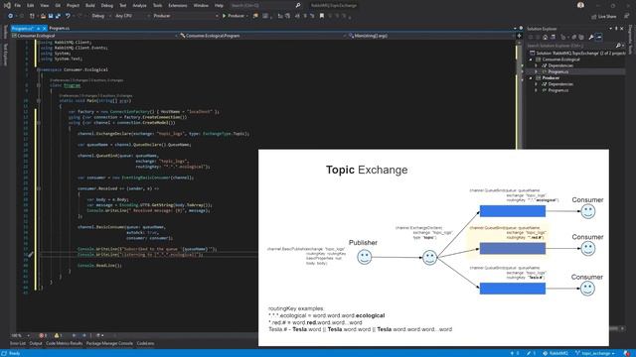Click the hot reload flame icon
Image resolution: width=636 pixels, height=357 pixels.
pyautogui.click(x=255, y=16)
